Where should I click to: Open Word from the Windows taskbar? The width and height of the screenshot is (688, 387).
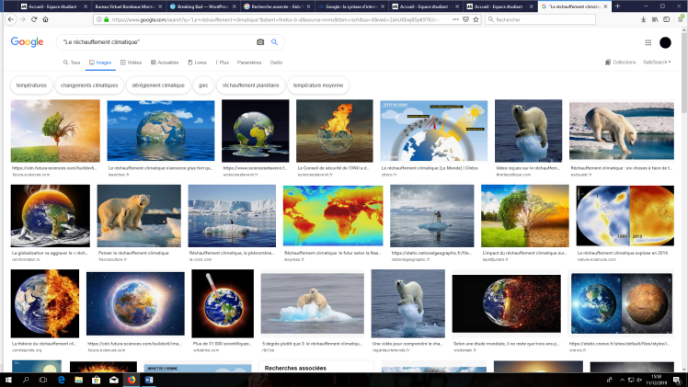click(x=148, y=379)
